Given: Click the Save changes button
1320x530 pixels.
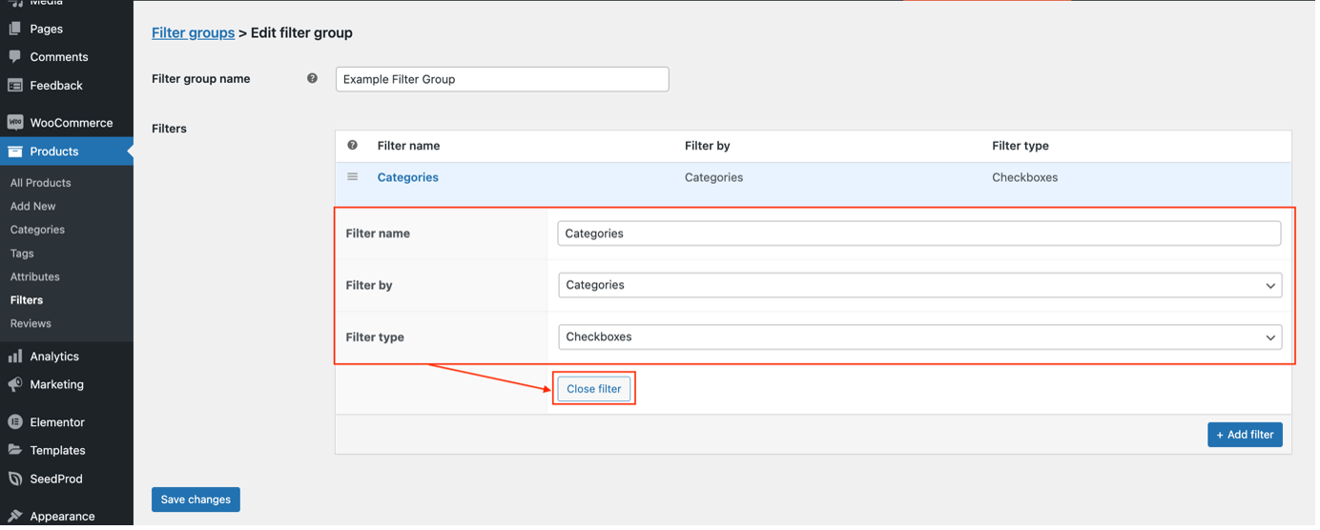Looking at the screenshot, I should click(196, 499).
